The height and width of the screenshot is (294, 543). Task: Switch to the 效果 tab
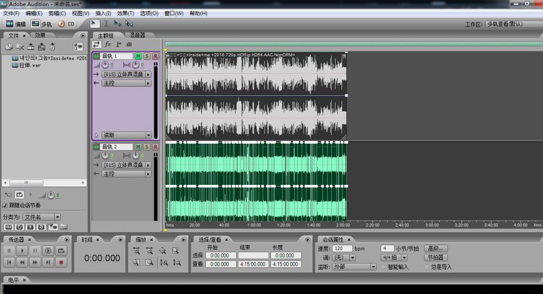click(x=40, y=35)
